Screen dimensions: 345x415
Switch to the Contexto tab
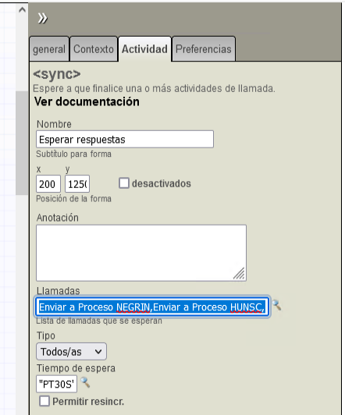point(94,49)
